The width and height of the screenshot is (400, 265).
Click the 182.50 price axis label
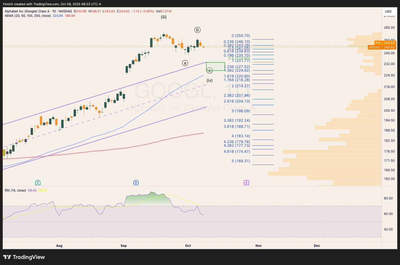[389, 141]
